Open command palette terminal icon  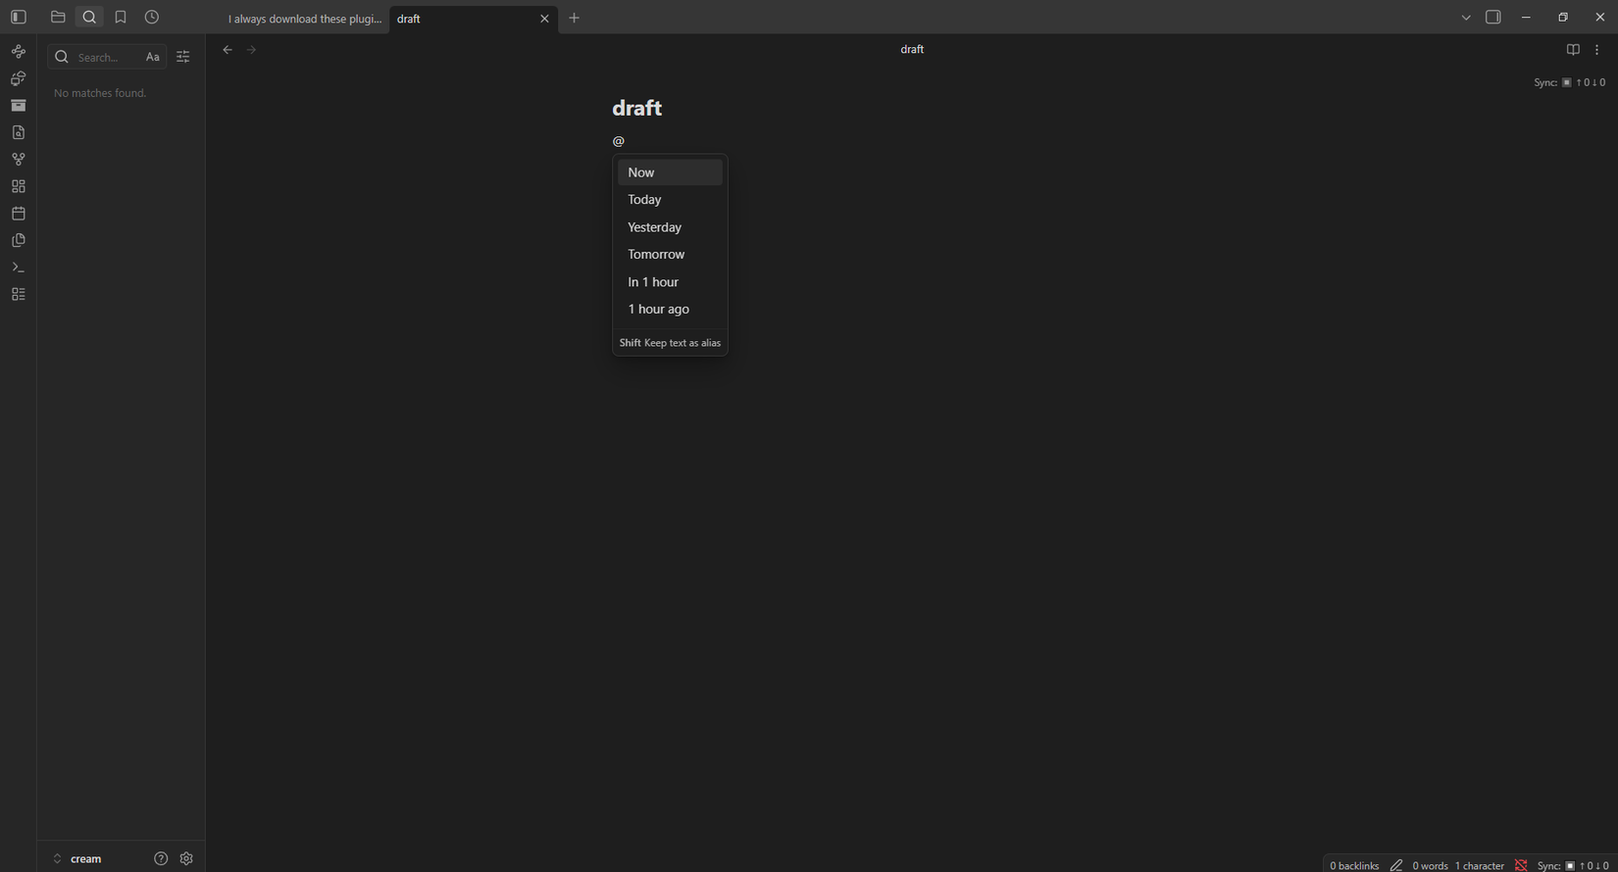(18, 266)
